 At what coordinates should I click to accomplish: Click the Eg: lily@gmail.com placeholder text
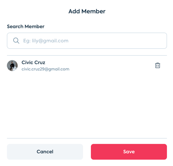46,41
